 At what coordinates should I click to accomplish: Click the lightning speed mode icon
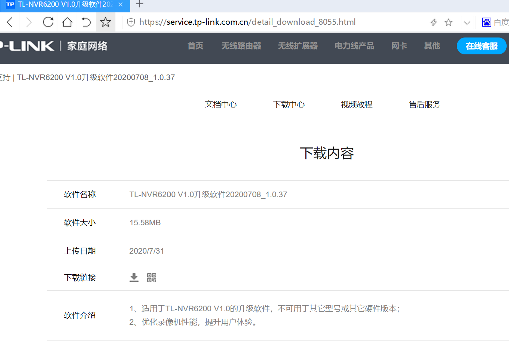434,22
